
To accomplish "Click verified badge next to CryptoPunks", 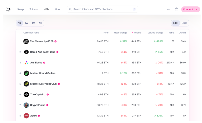I will tap(47, 105).
